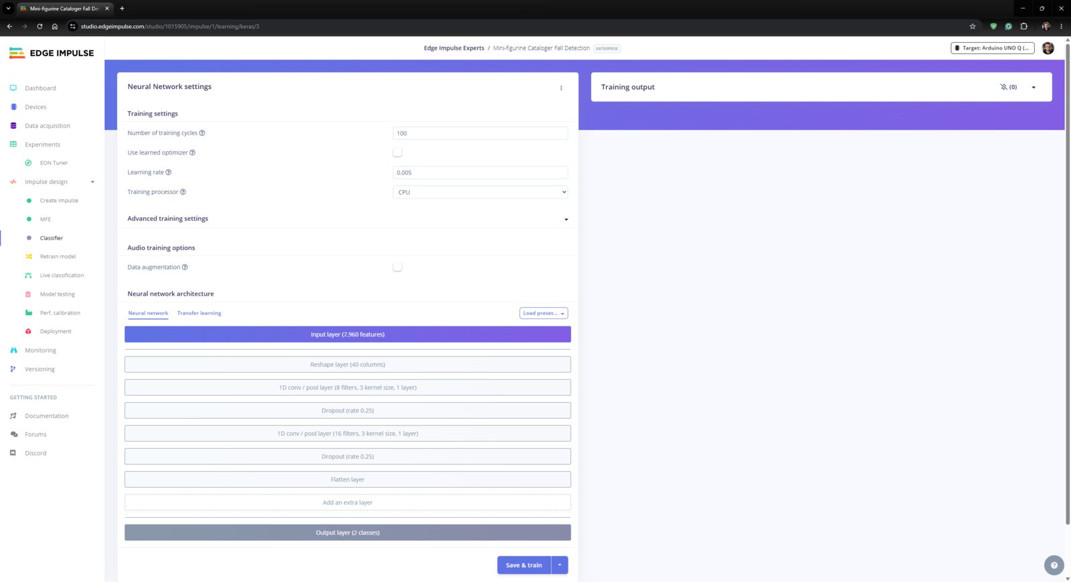The height and width of the screenshot is (582, 1071).
Task: Open the browser menu three dots
Action: click(x=1061, y=26)
